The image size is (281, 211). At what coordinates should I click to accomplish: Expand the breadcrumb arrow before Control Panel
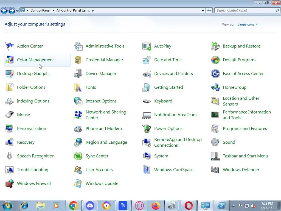(27, 10)
